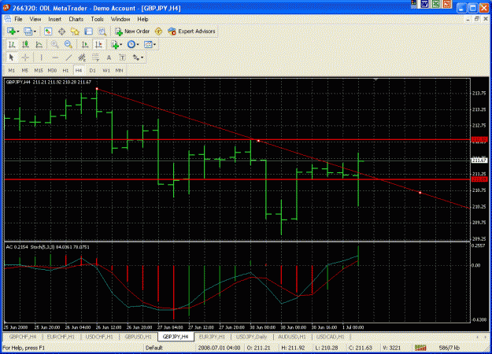Open the Strategy Tester icon
Viewport: 492px width, 354px height.
pos(102,31)
